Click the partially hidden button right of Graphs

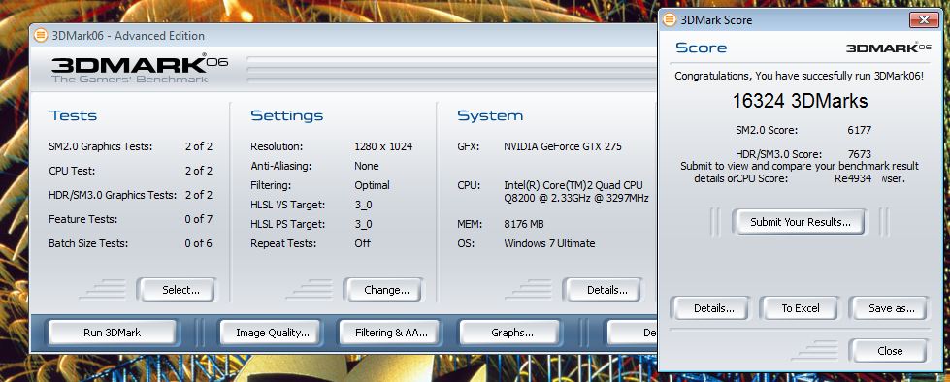click(633, 333)
